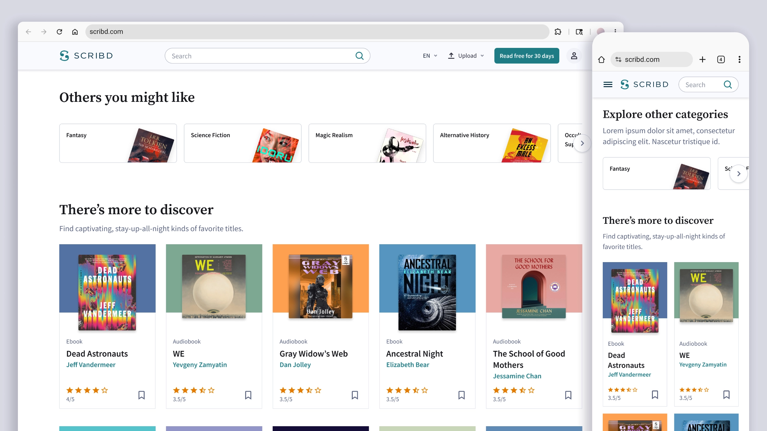Click Gray Widow's Web title text
This screenshot has width=767, height=431.
pyautogui.click(x=314, y=354)
